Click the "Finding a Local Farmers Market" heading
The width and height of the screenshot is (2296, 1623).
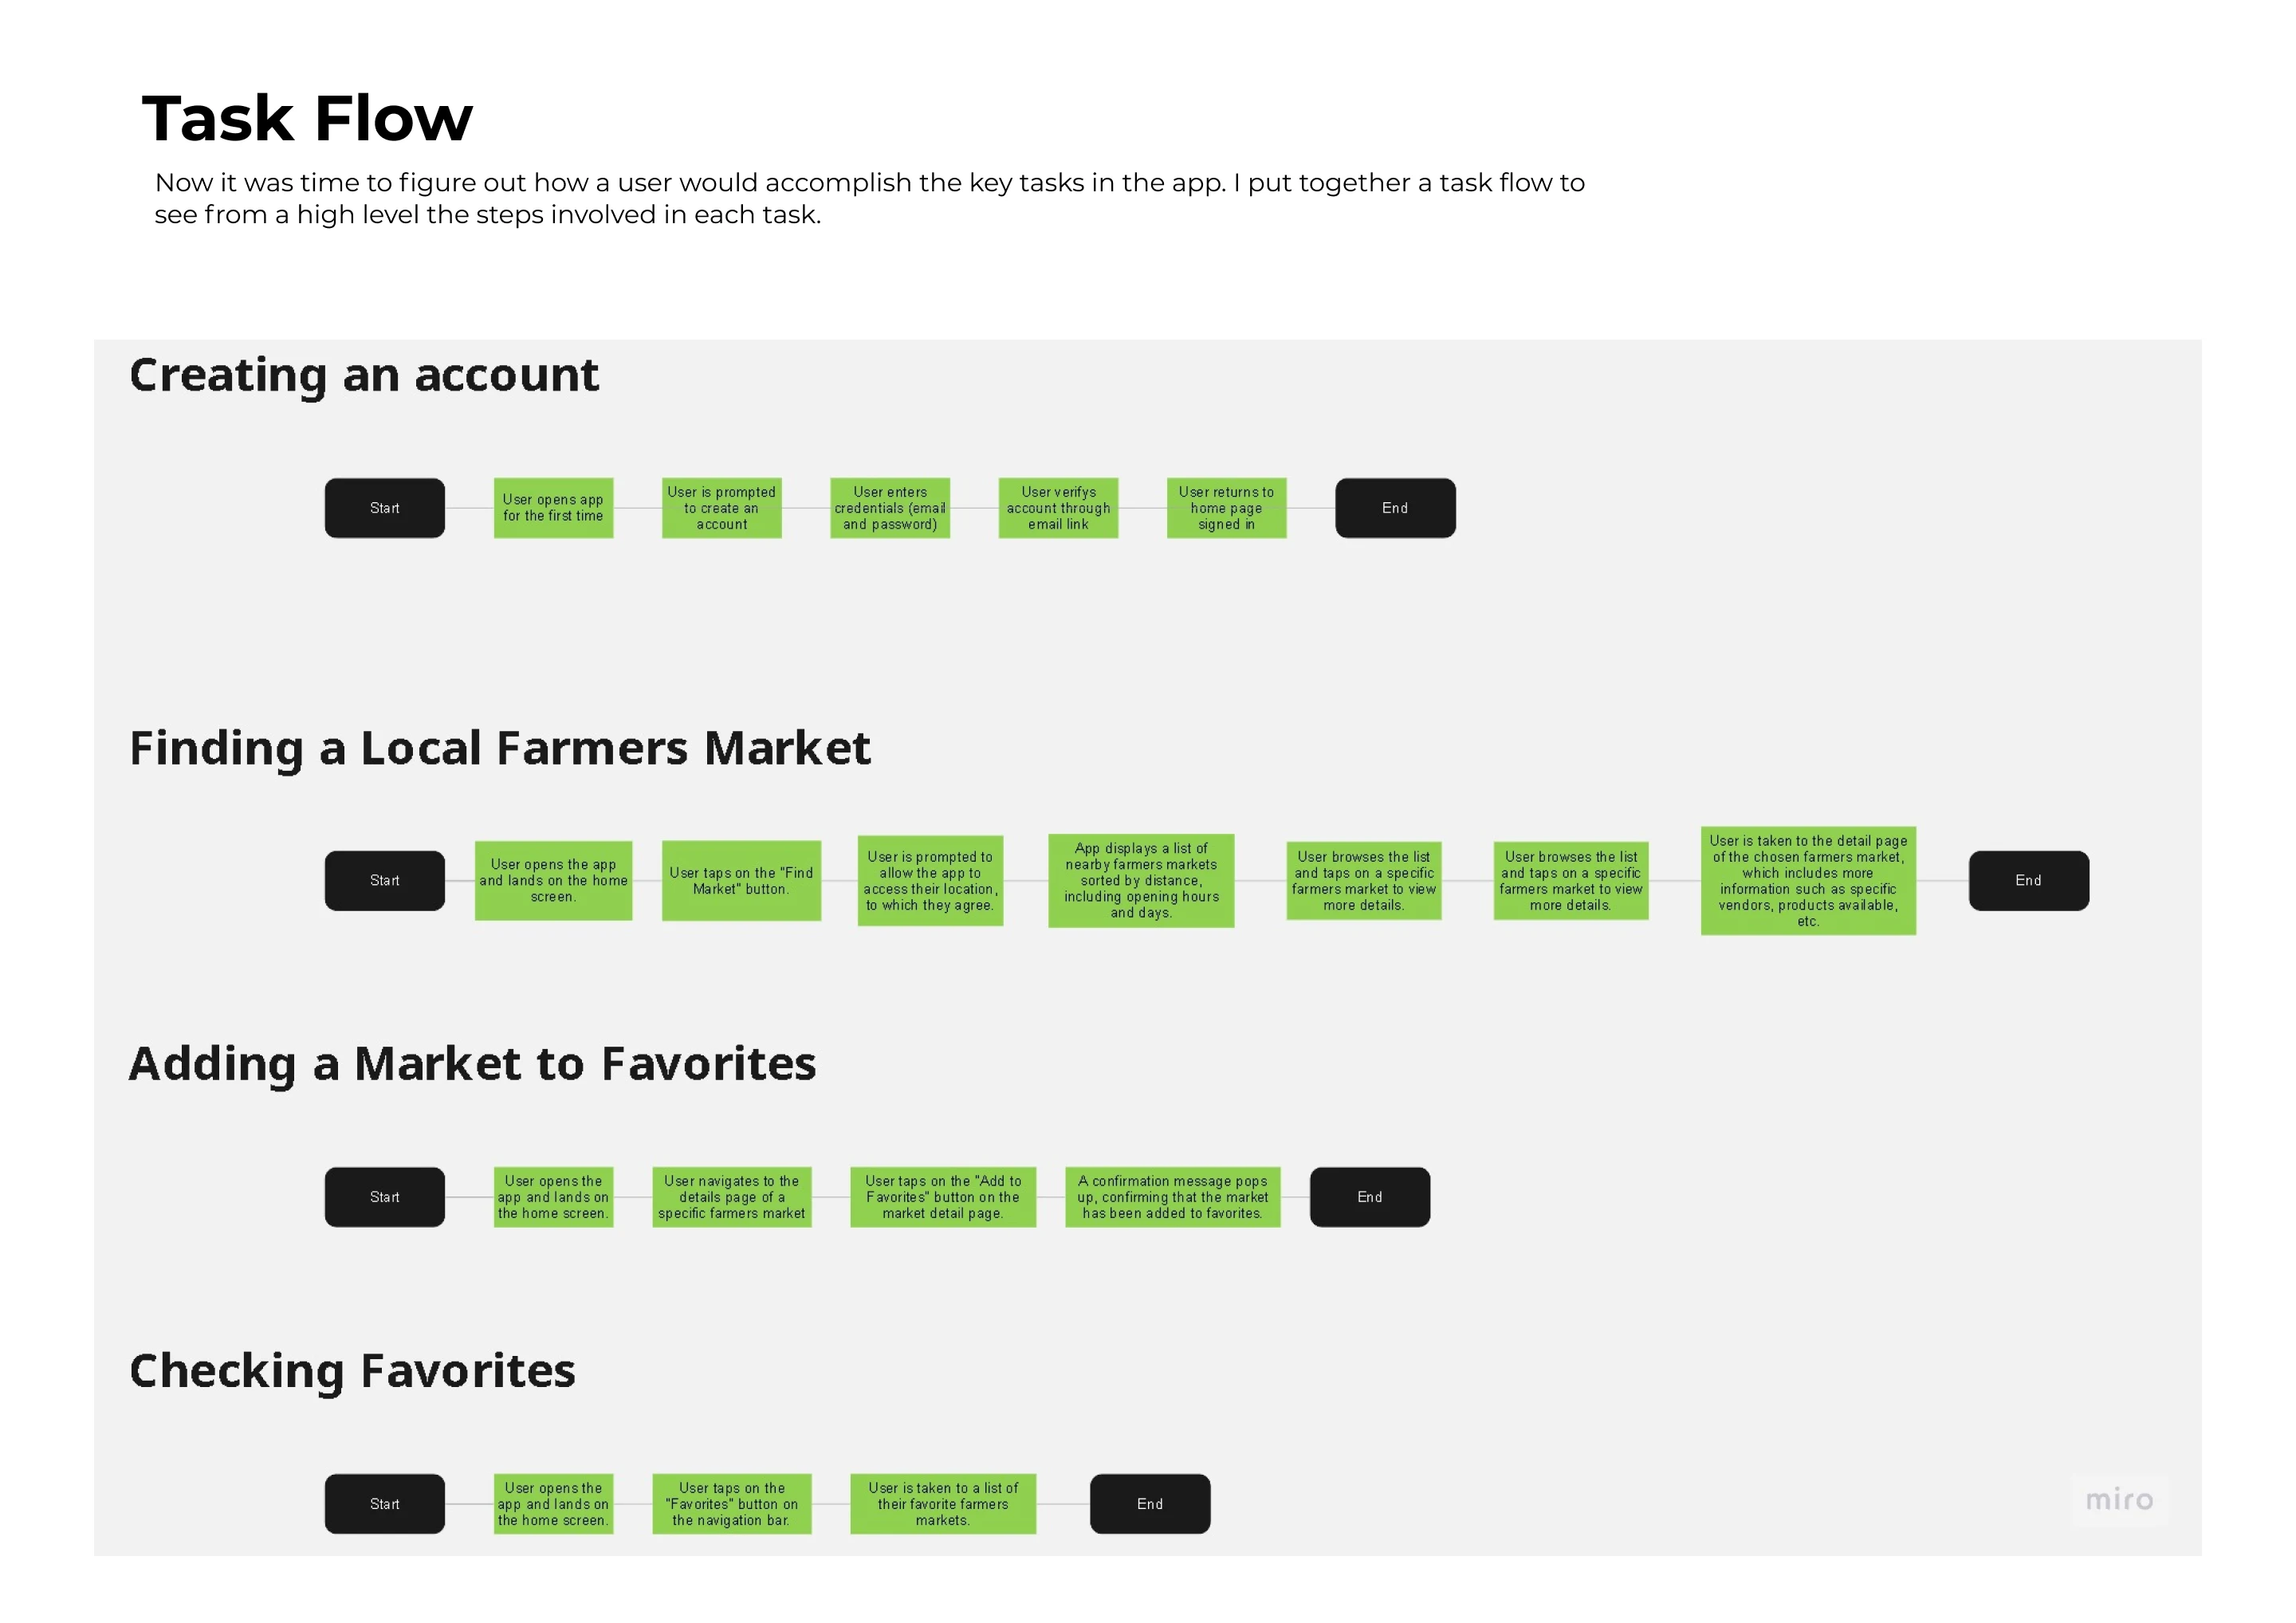[499, 748]
